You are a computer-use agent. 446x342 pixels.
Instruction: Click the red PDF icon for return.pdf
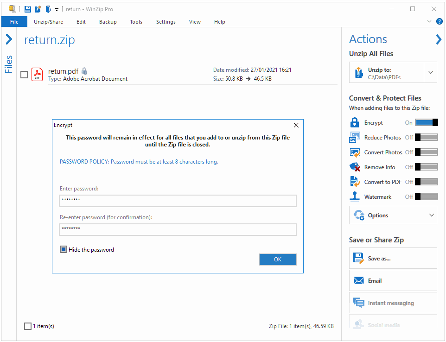(x=37, y=74)
